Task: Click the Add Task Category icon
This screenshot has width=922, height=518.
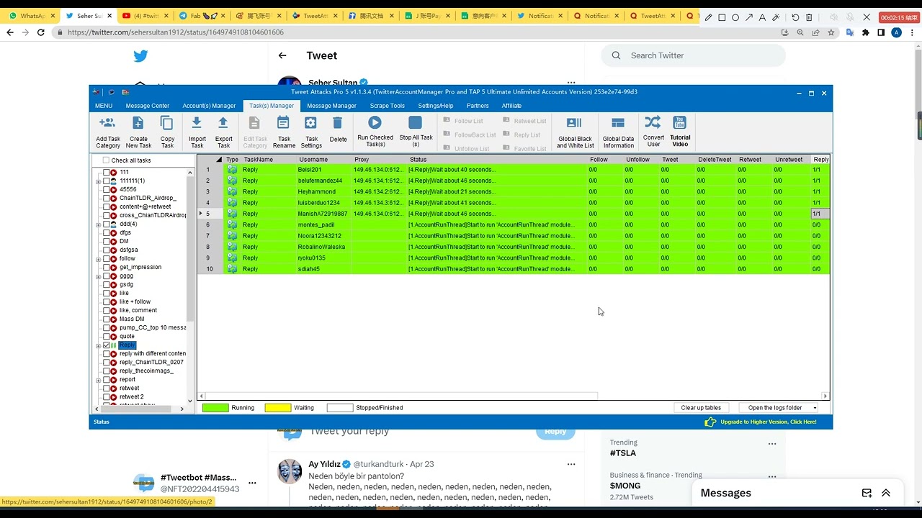Action: (x=107, y=123)
